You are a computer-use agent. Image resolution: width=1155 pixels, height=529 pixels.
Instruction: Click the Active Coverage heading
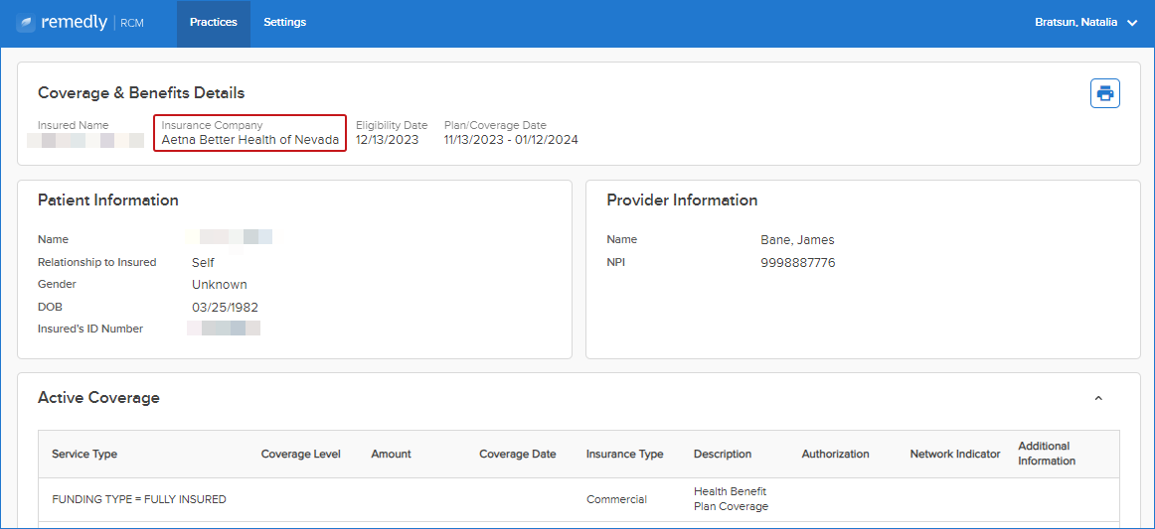click(98, 398)
